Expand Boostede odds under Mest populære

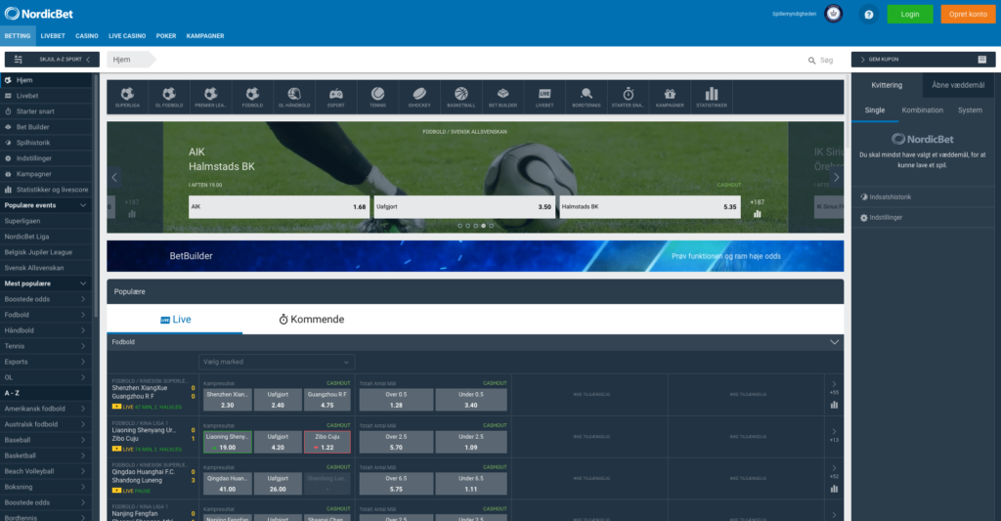coord(46,299)
